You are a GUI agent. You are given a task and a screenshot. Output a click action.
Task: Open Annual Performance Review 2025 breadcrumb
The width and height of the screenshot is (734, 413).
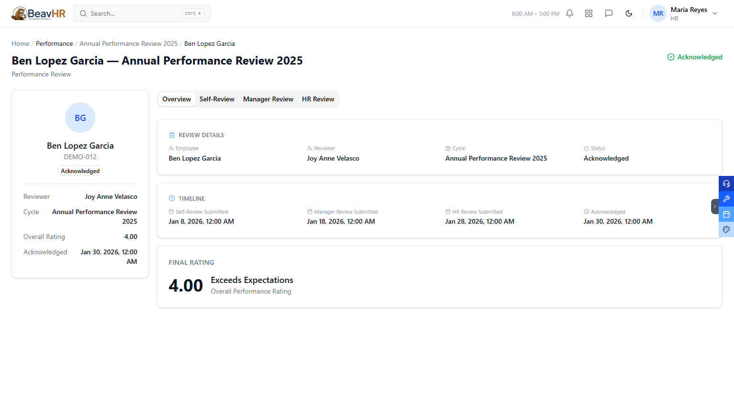coord(129,43)
